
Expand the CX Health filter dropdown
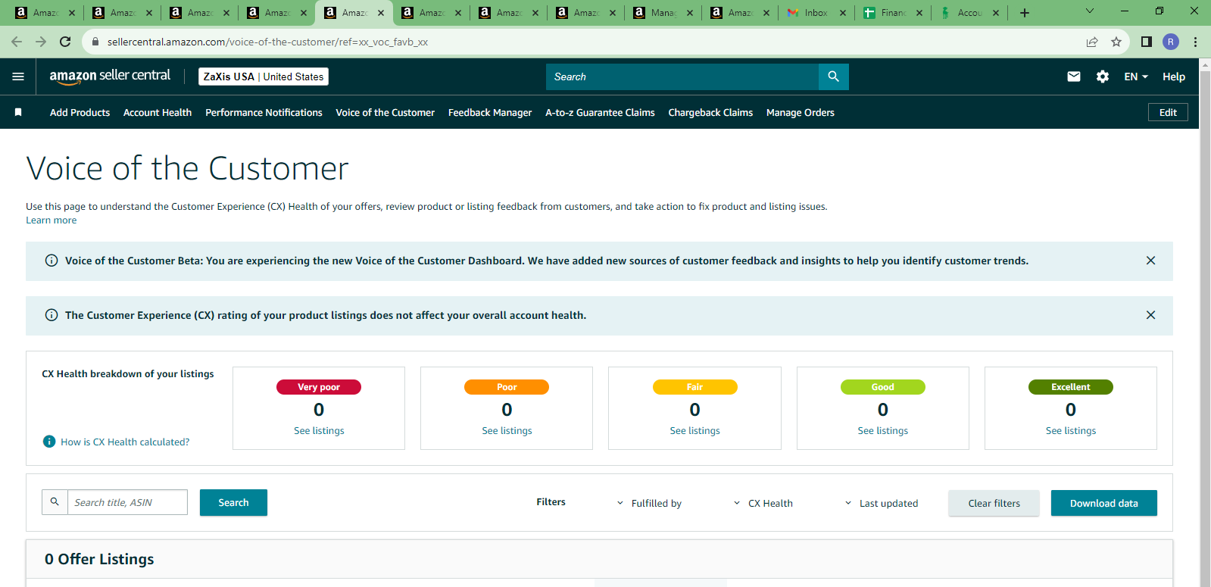[763, 503]
